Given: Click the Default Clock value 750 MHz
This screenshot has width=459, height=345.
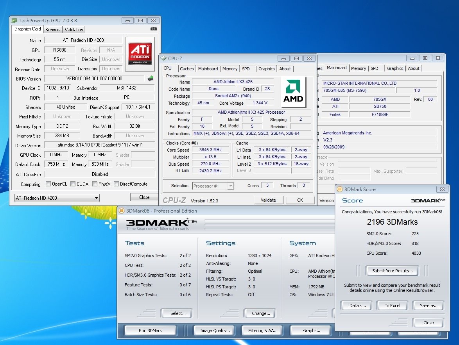Looking at the screenshot, I should [x=56, y=164].
